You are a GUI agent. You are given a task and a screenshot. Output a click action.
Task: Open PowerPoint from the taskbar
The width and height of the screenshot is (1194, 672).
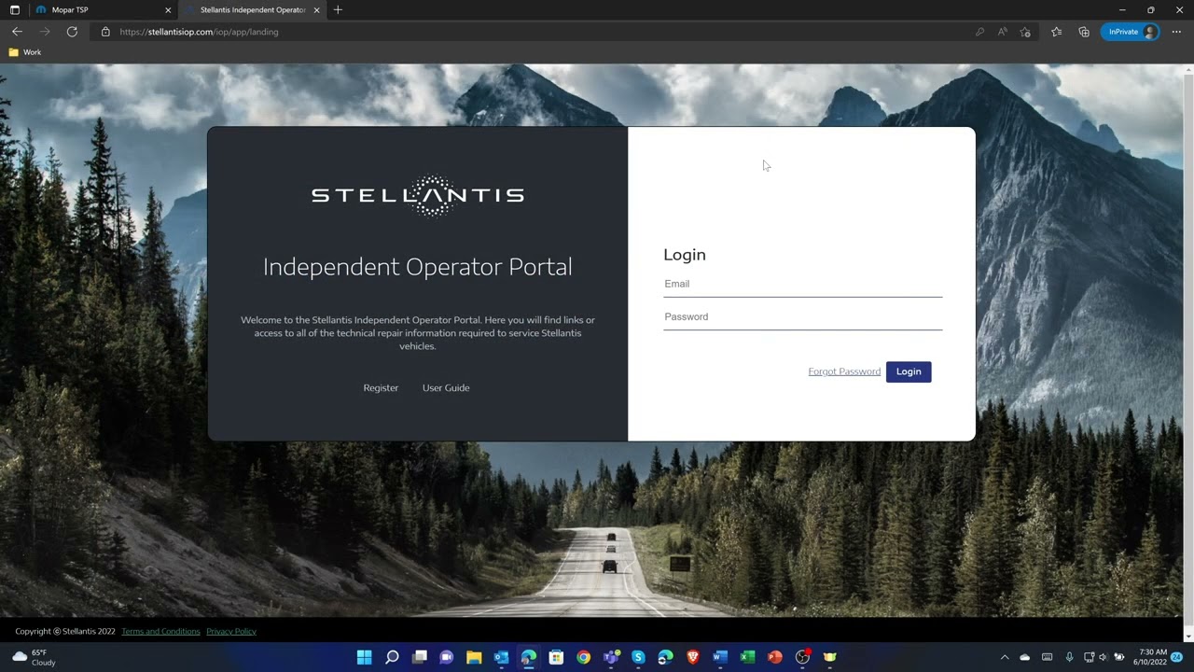pos(774,657)
